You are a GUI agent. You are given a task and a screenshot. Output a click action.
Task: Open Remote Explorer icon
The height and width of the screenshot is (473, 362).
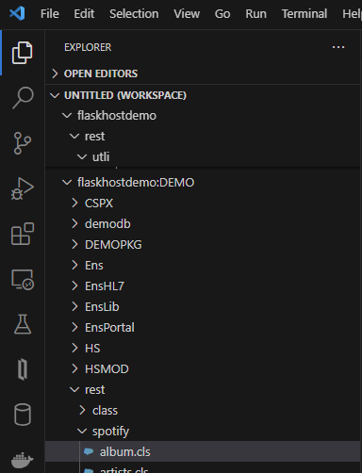pyautogui.click(x=23, y=279)
